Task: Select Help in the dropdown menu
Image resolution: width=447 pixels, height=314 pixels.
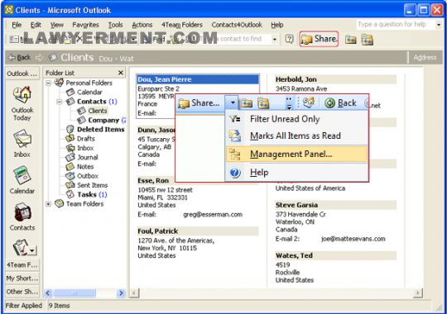Action: [x=296, y=172]
